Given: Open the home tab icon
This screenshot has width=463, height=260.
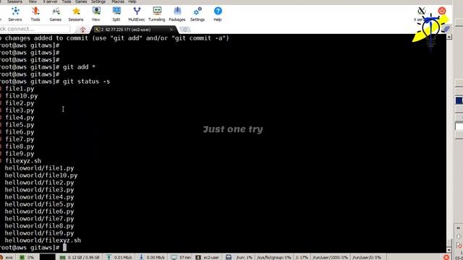Looking at the screenshot, I should click(82, 30).
